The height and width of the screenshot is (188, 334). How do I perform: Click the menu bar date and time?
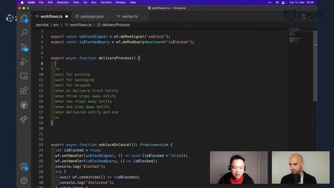pyautogui.click(x=302, y=3)
